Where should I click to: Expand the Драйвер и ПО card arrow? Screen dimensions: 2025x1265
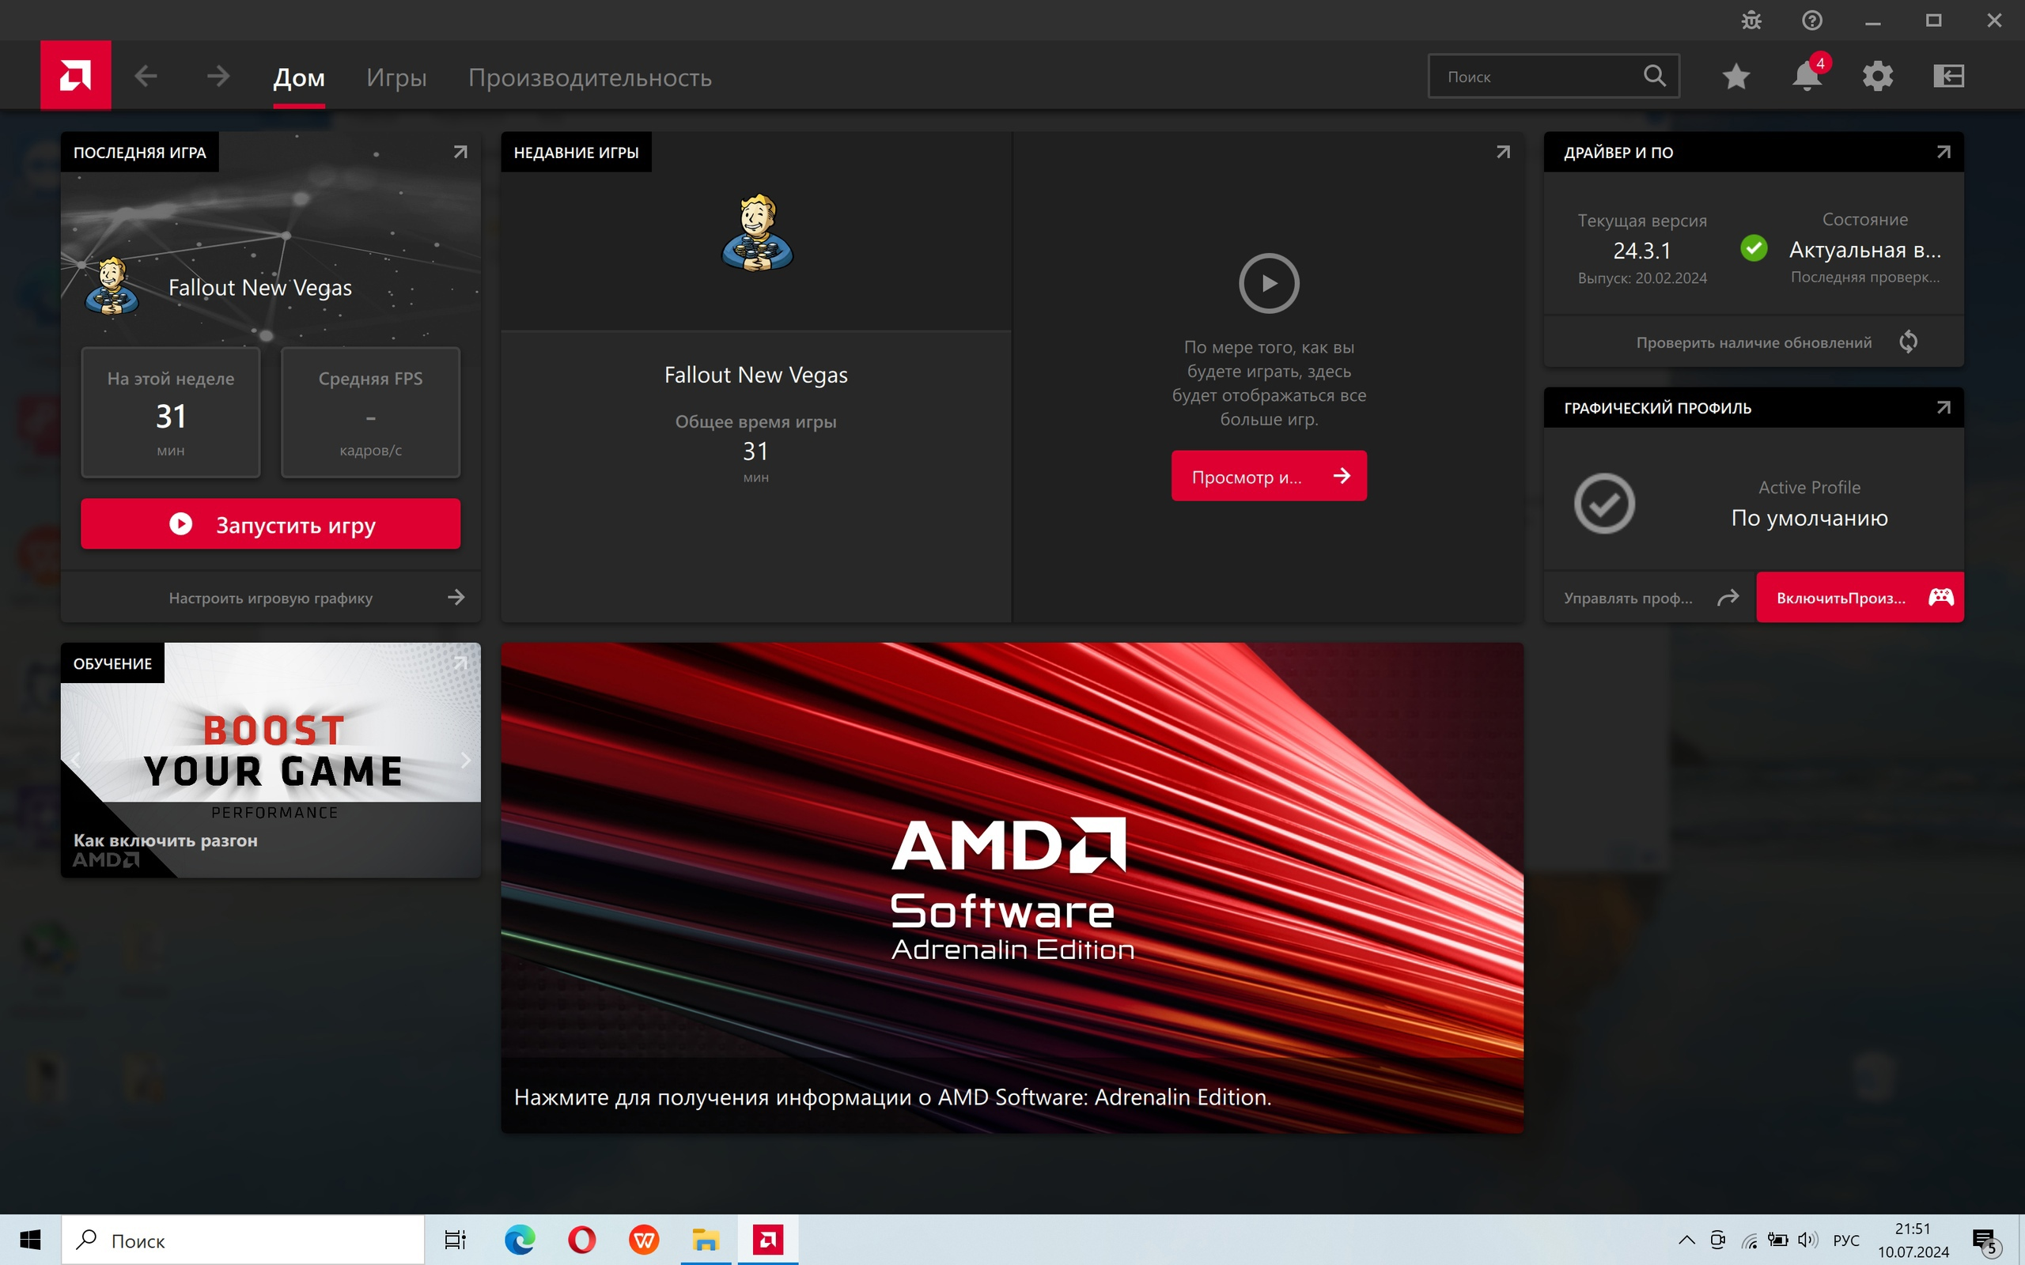coord(1943,153)
